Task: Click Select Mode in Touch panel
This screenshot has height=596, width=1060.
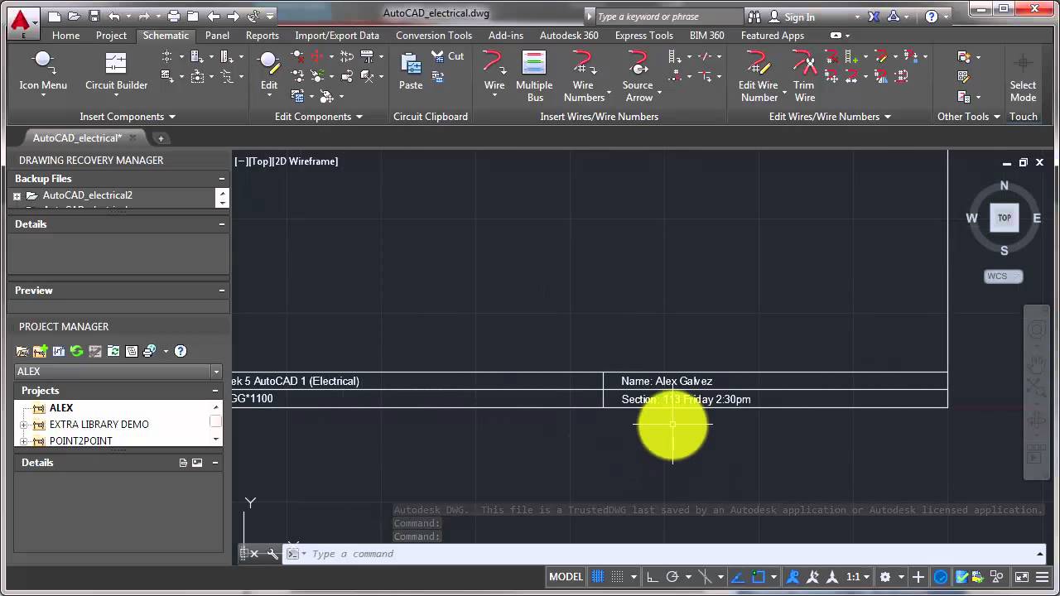Action: click(x=1023, y=76)
